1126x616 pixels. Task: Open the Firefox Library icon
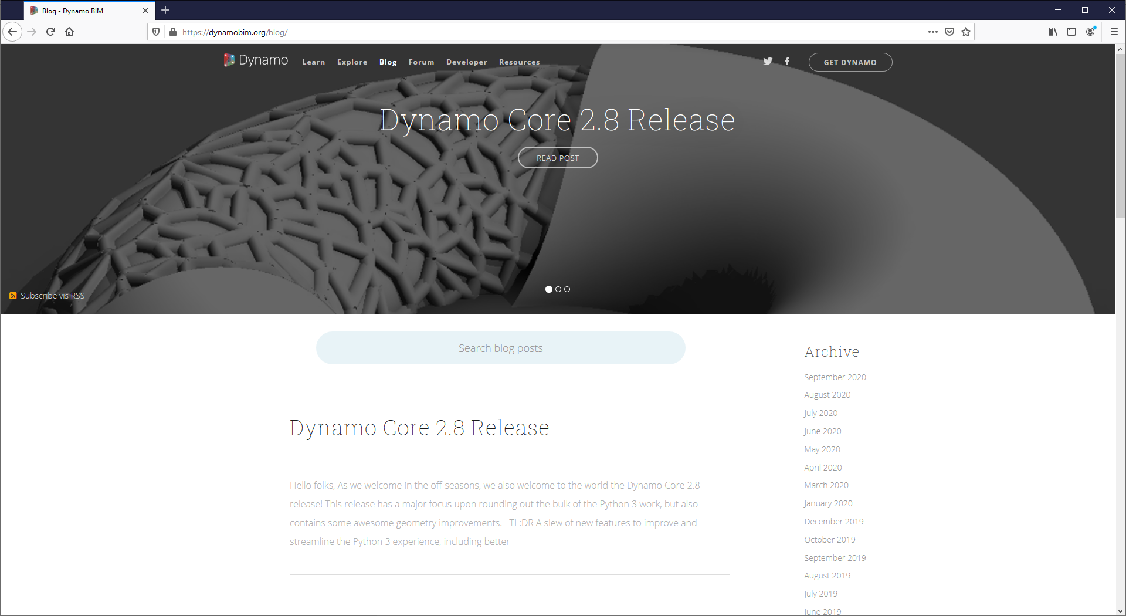(1053, 32)
